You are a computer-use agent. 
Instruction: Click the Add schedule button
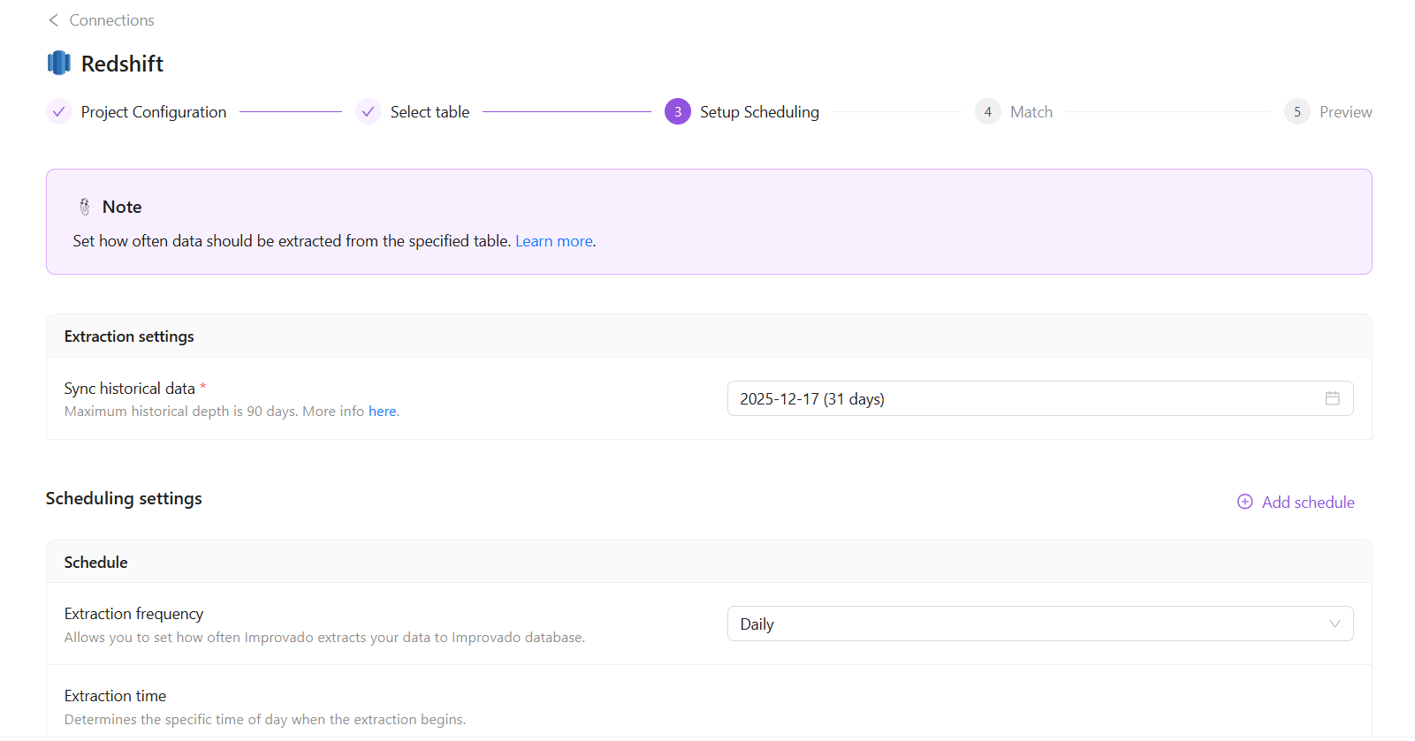(x=1307, y=503)
